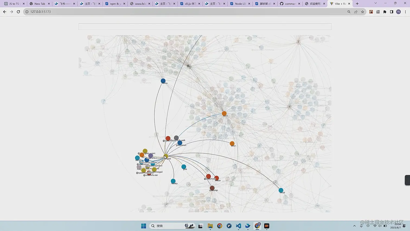The width and height of the screenshot is (410, 231).
Task: Open File Explorer from the taskbar
Action: (x=210, y=226)
